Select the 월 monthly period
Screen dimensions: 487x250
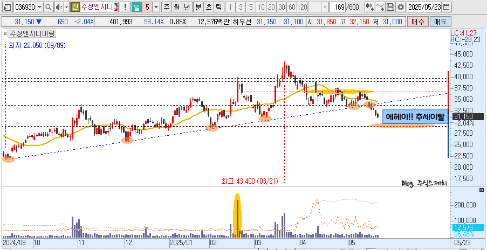176,7
